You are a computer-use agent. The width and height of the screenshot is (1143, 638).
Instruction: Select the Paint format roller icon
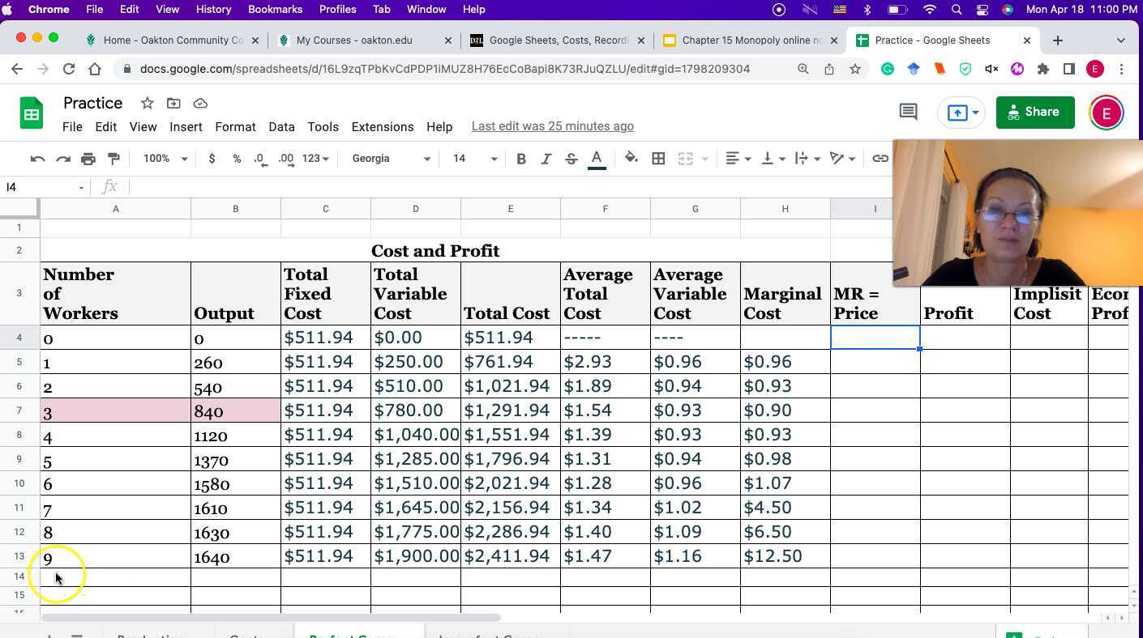coord(113,159)
